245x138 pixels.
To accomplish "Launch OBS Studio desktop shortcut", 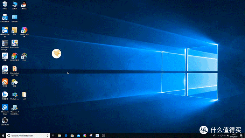I will [x=5, y=122].
